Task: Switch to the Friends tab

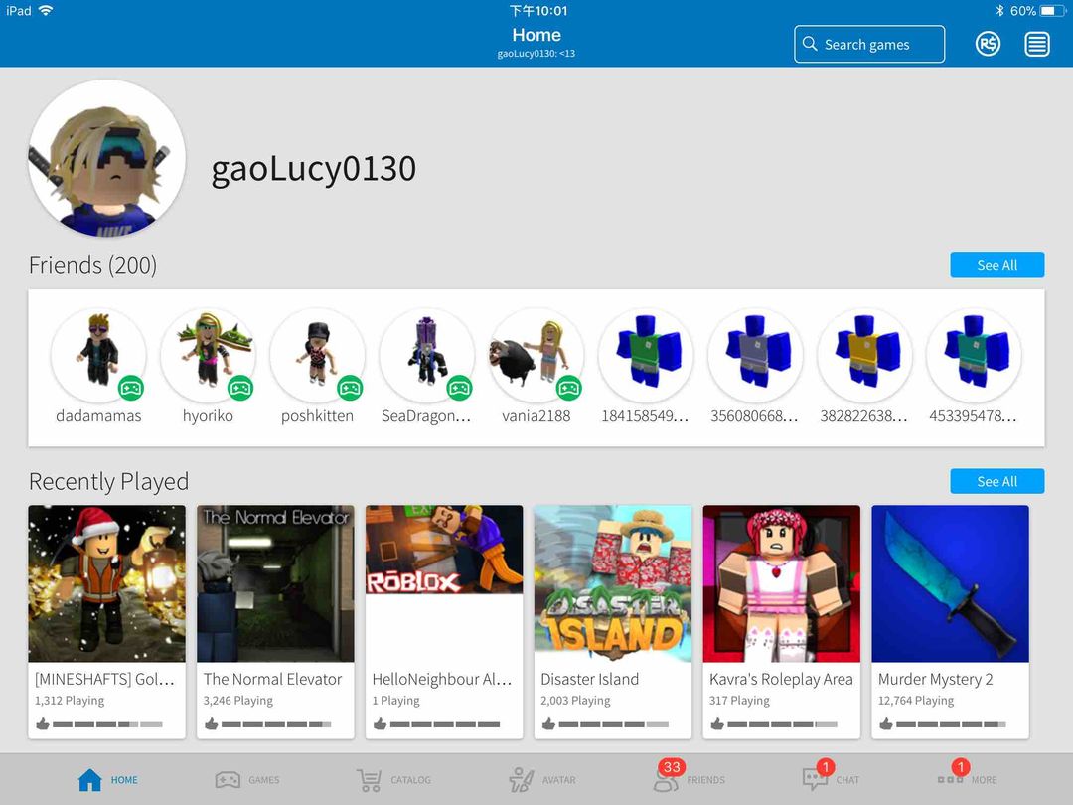Action: tap(689, 777)
